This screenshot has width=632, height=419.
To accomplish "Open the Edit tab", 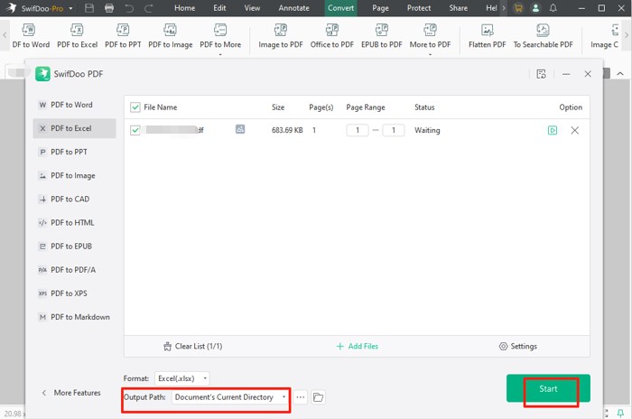I will point(219,8).
